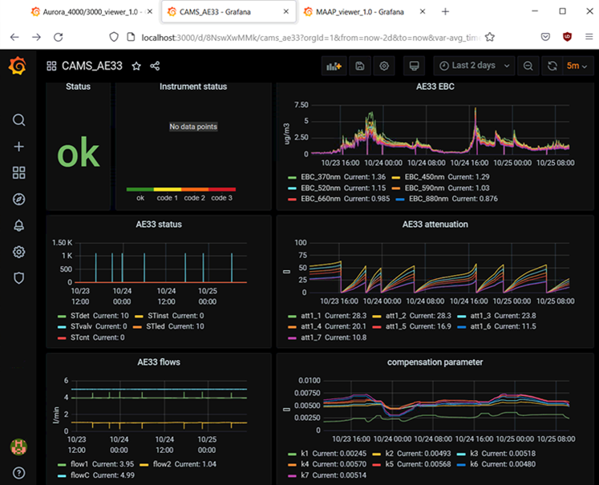Expand the 5m refresh interval dropdown

[577, 66]
